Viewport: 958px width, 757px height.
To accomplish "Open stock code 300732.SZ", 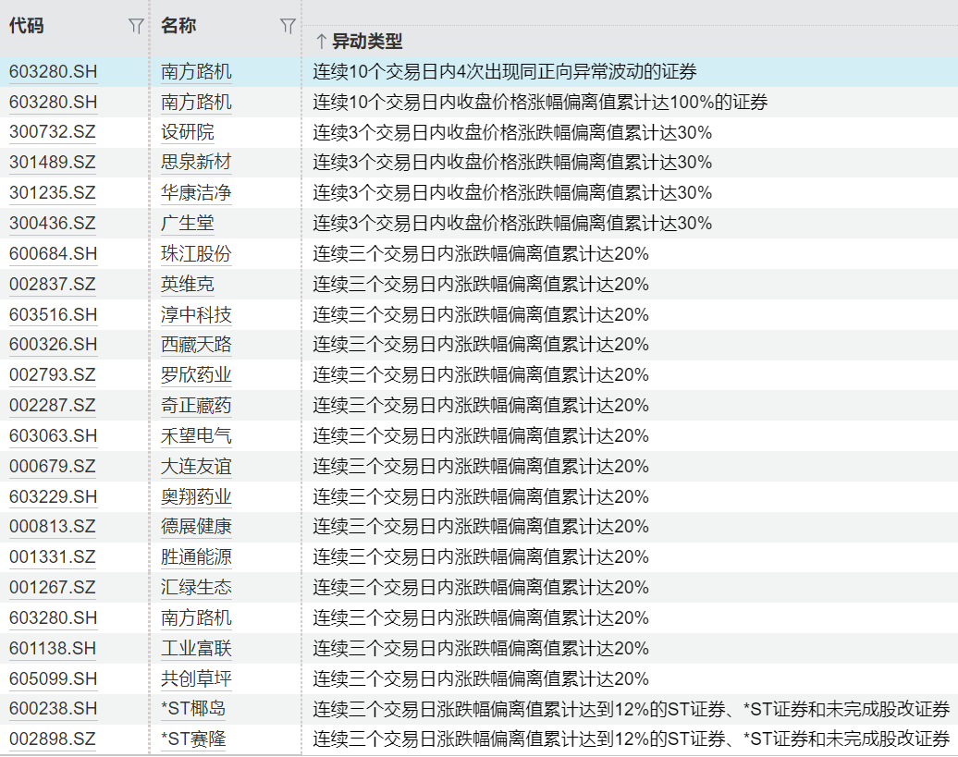I will pyautogui.click(x=53, y=132).
